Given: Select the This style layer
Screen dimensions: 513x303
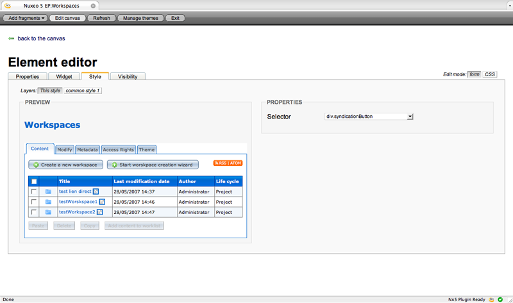Looking at the screenshot, I should tap(50, 90).
